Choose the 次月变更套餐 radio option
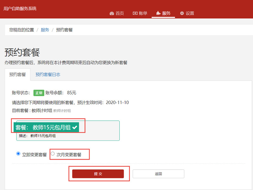 [53, 154]
